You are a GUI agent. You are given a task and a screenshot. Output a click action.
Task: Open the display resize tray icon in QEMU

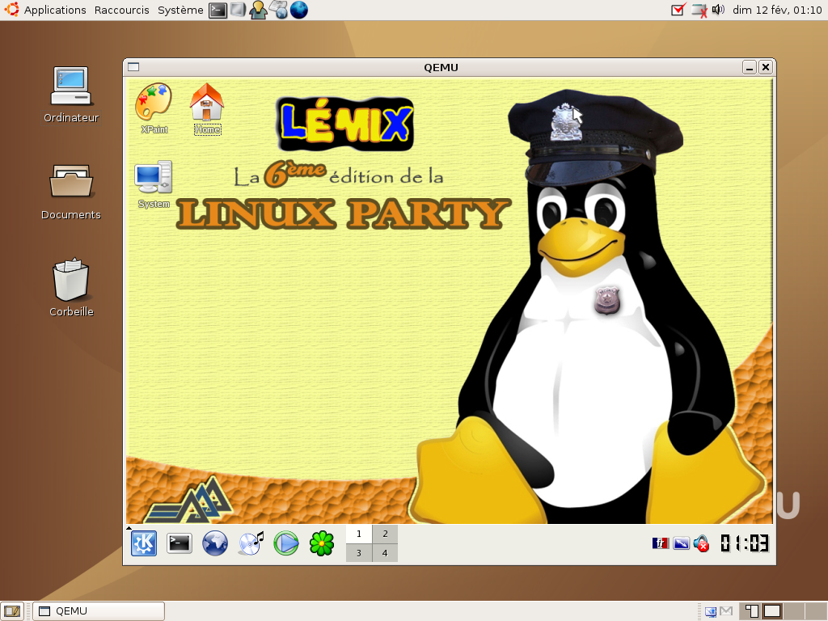point(681,543)
